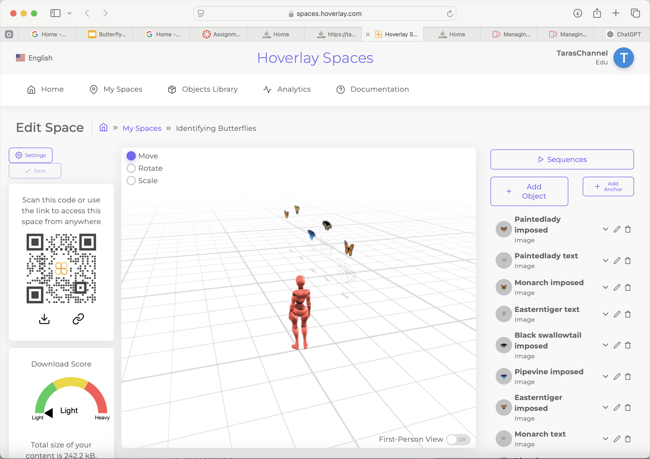Delete the Monarch imposed object
The image size is (650, 459).
628,287
